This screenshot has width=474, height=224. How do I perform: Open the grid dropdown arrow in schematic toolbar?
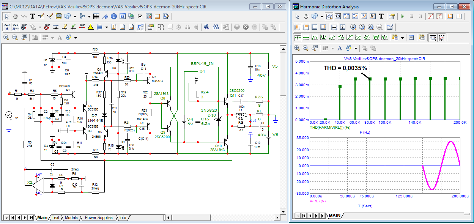pyautogui.click(x=107, y=27)
